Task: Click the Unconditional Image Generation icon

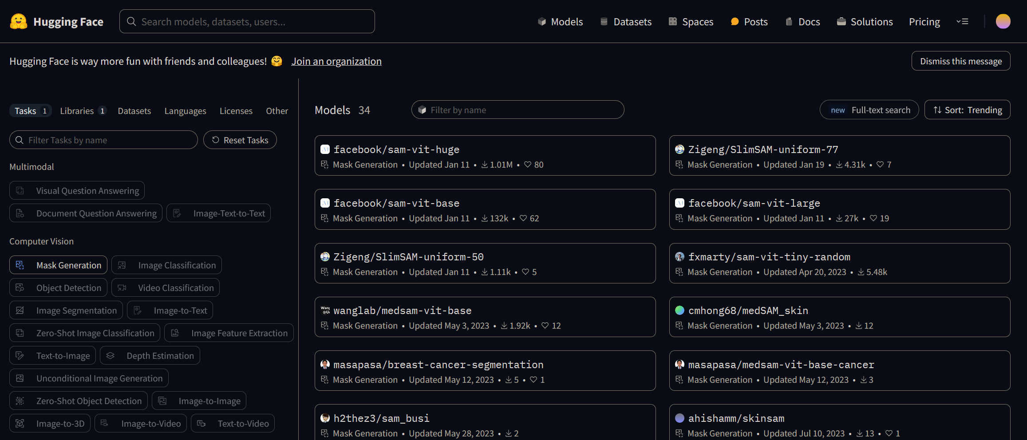Action: pos(20,378)
